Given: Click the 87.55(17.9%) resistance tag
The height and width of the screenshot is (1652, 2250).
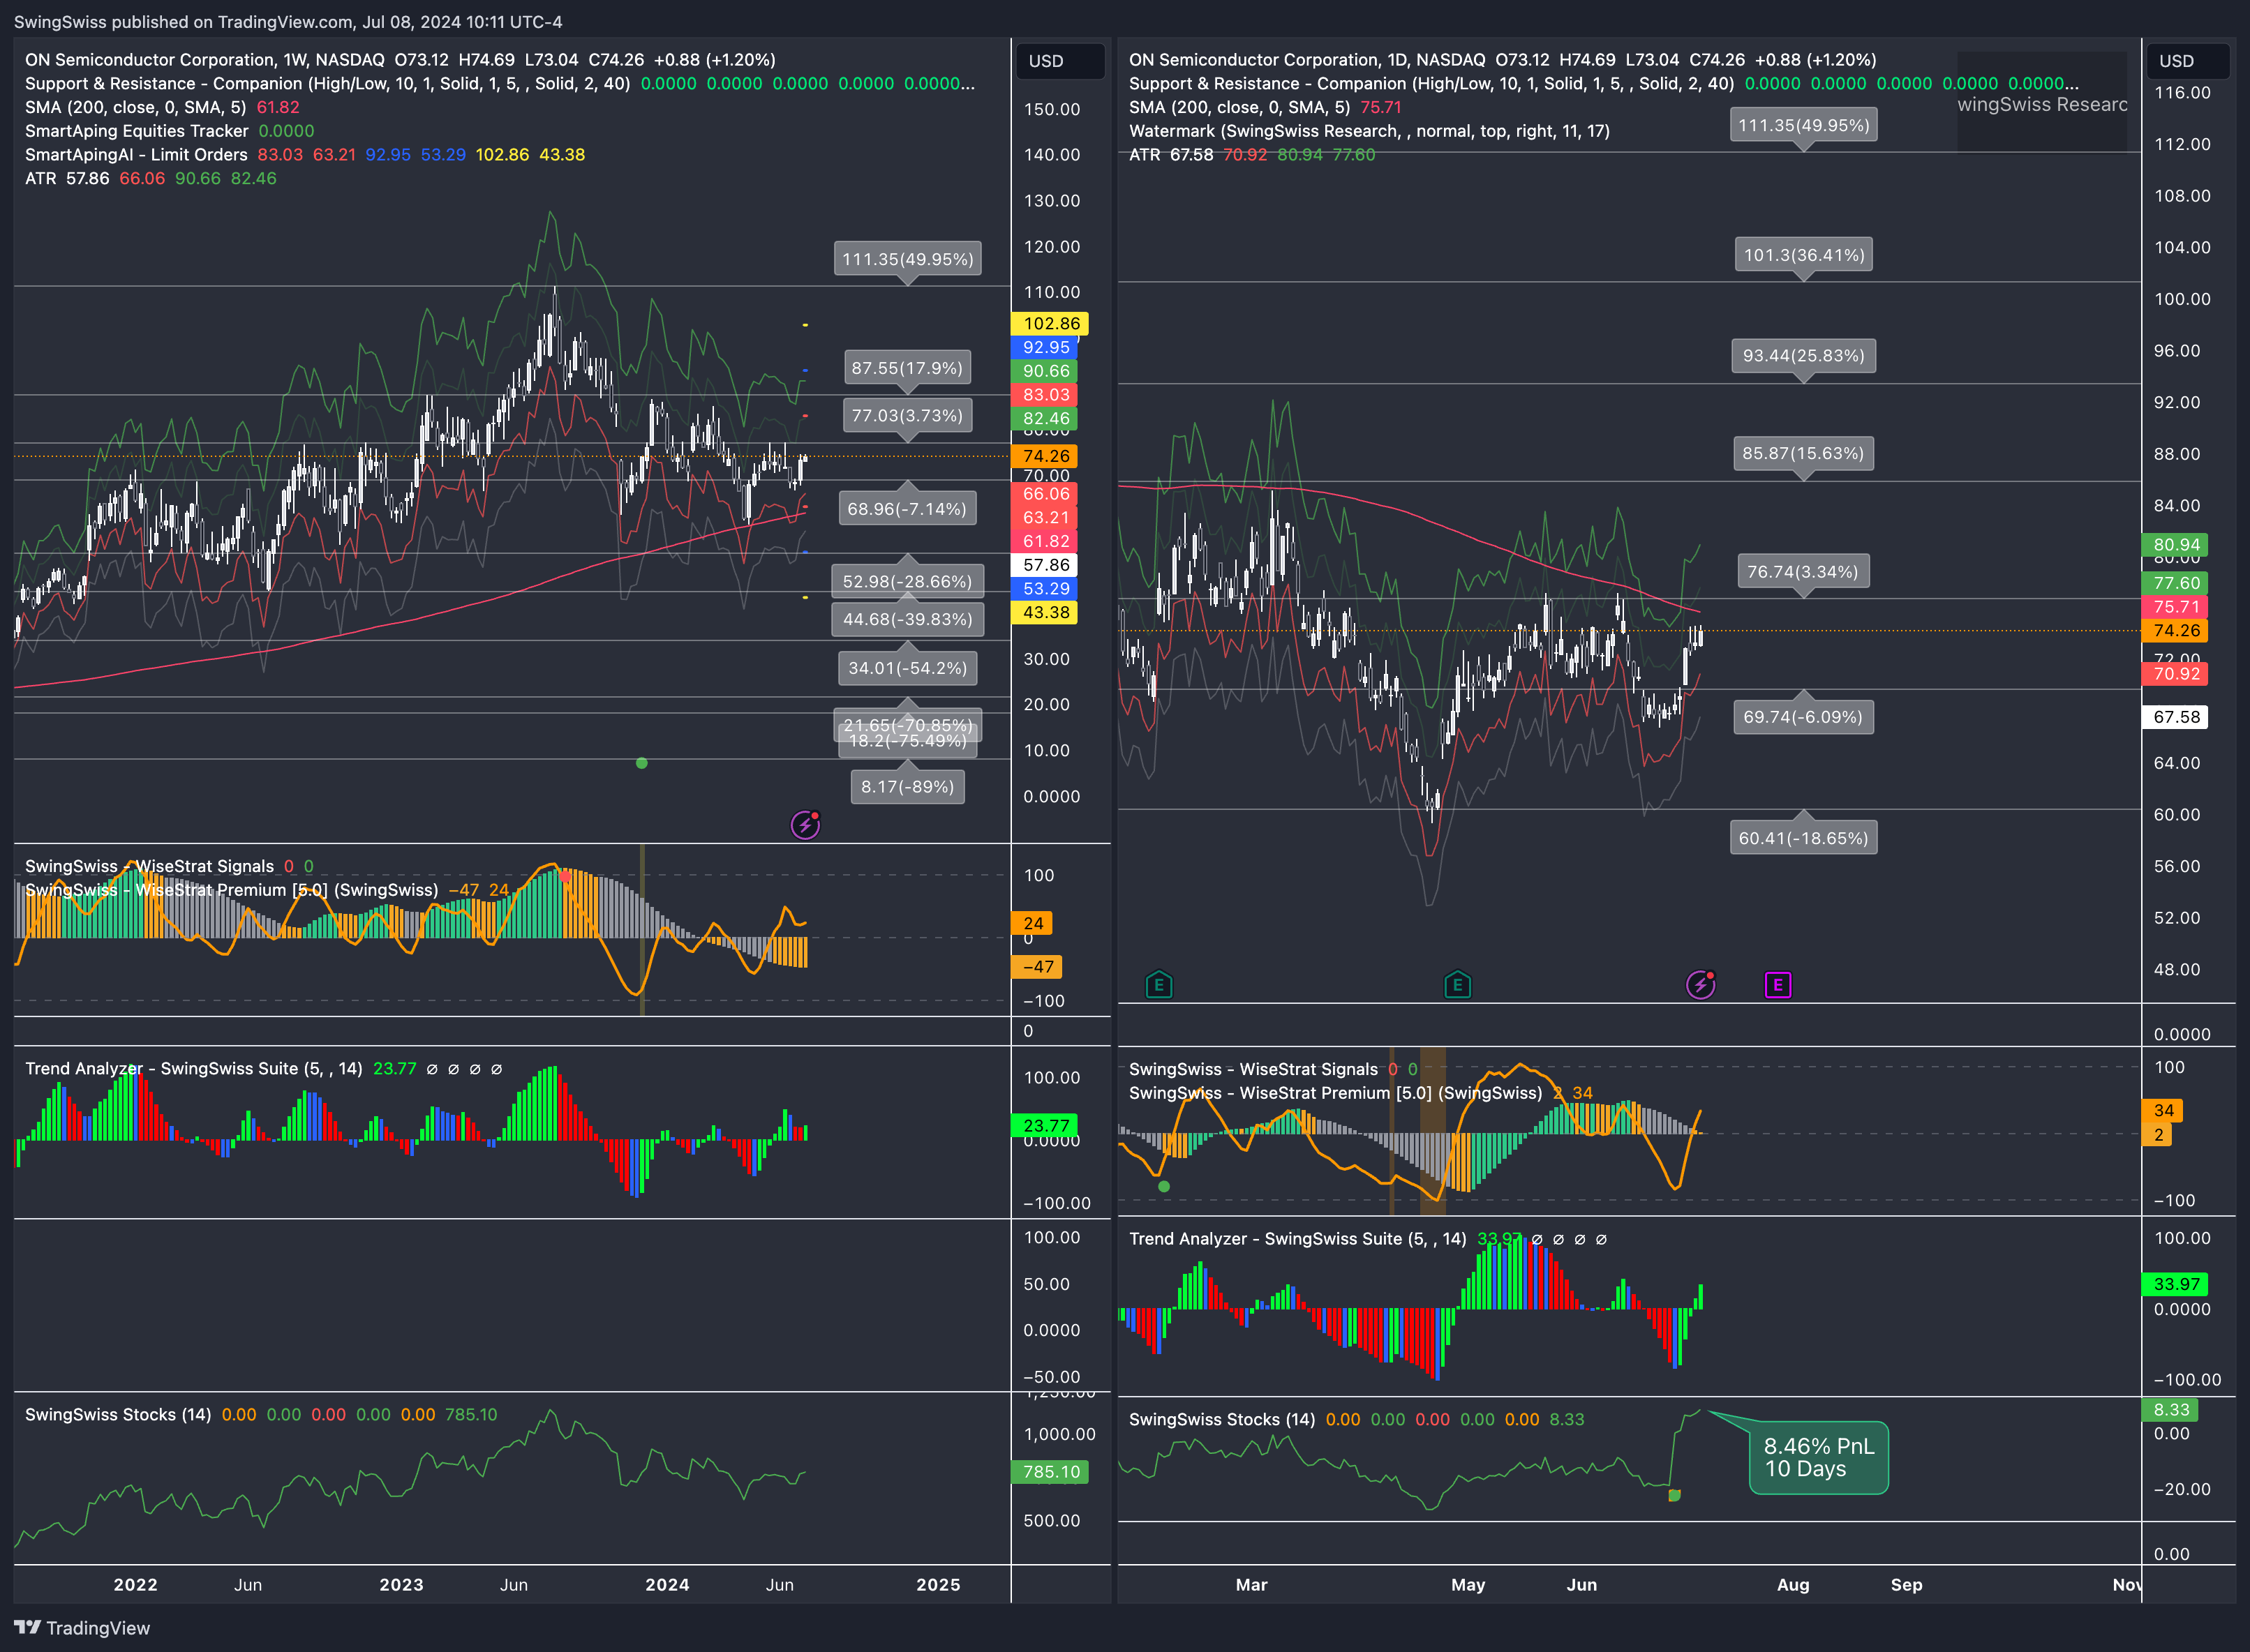Looking at the screenshot, I should click(907, 368).
